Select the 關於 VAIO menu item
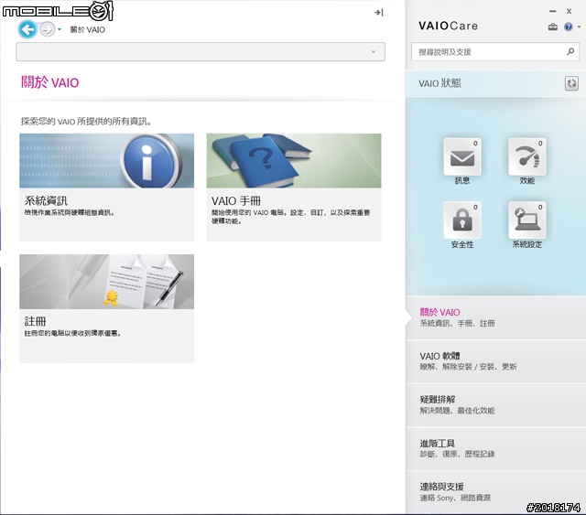 click(x=495, y=317)
